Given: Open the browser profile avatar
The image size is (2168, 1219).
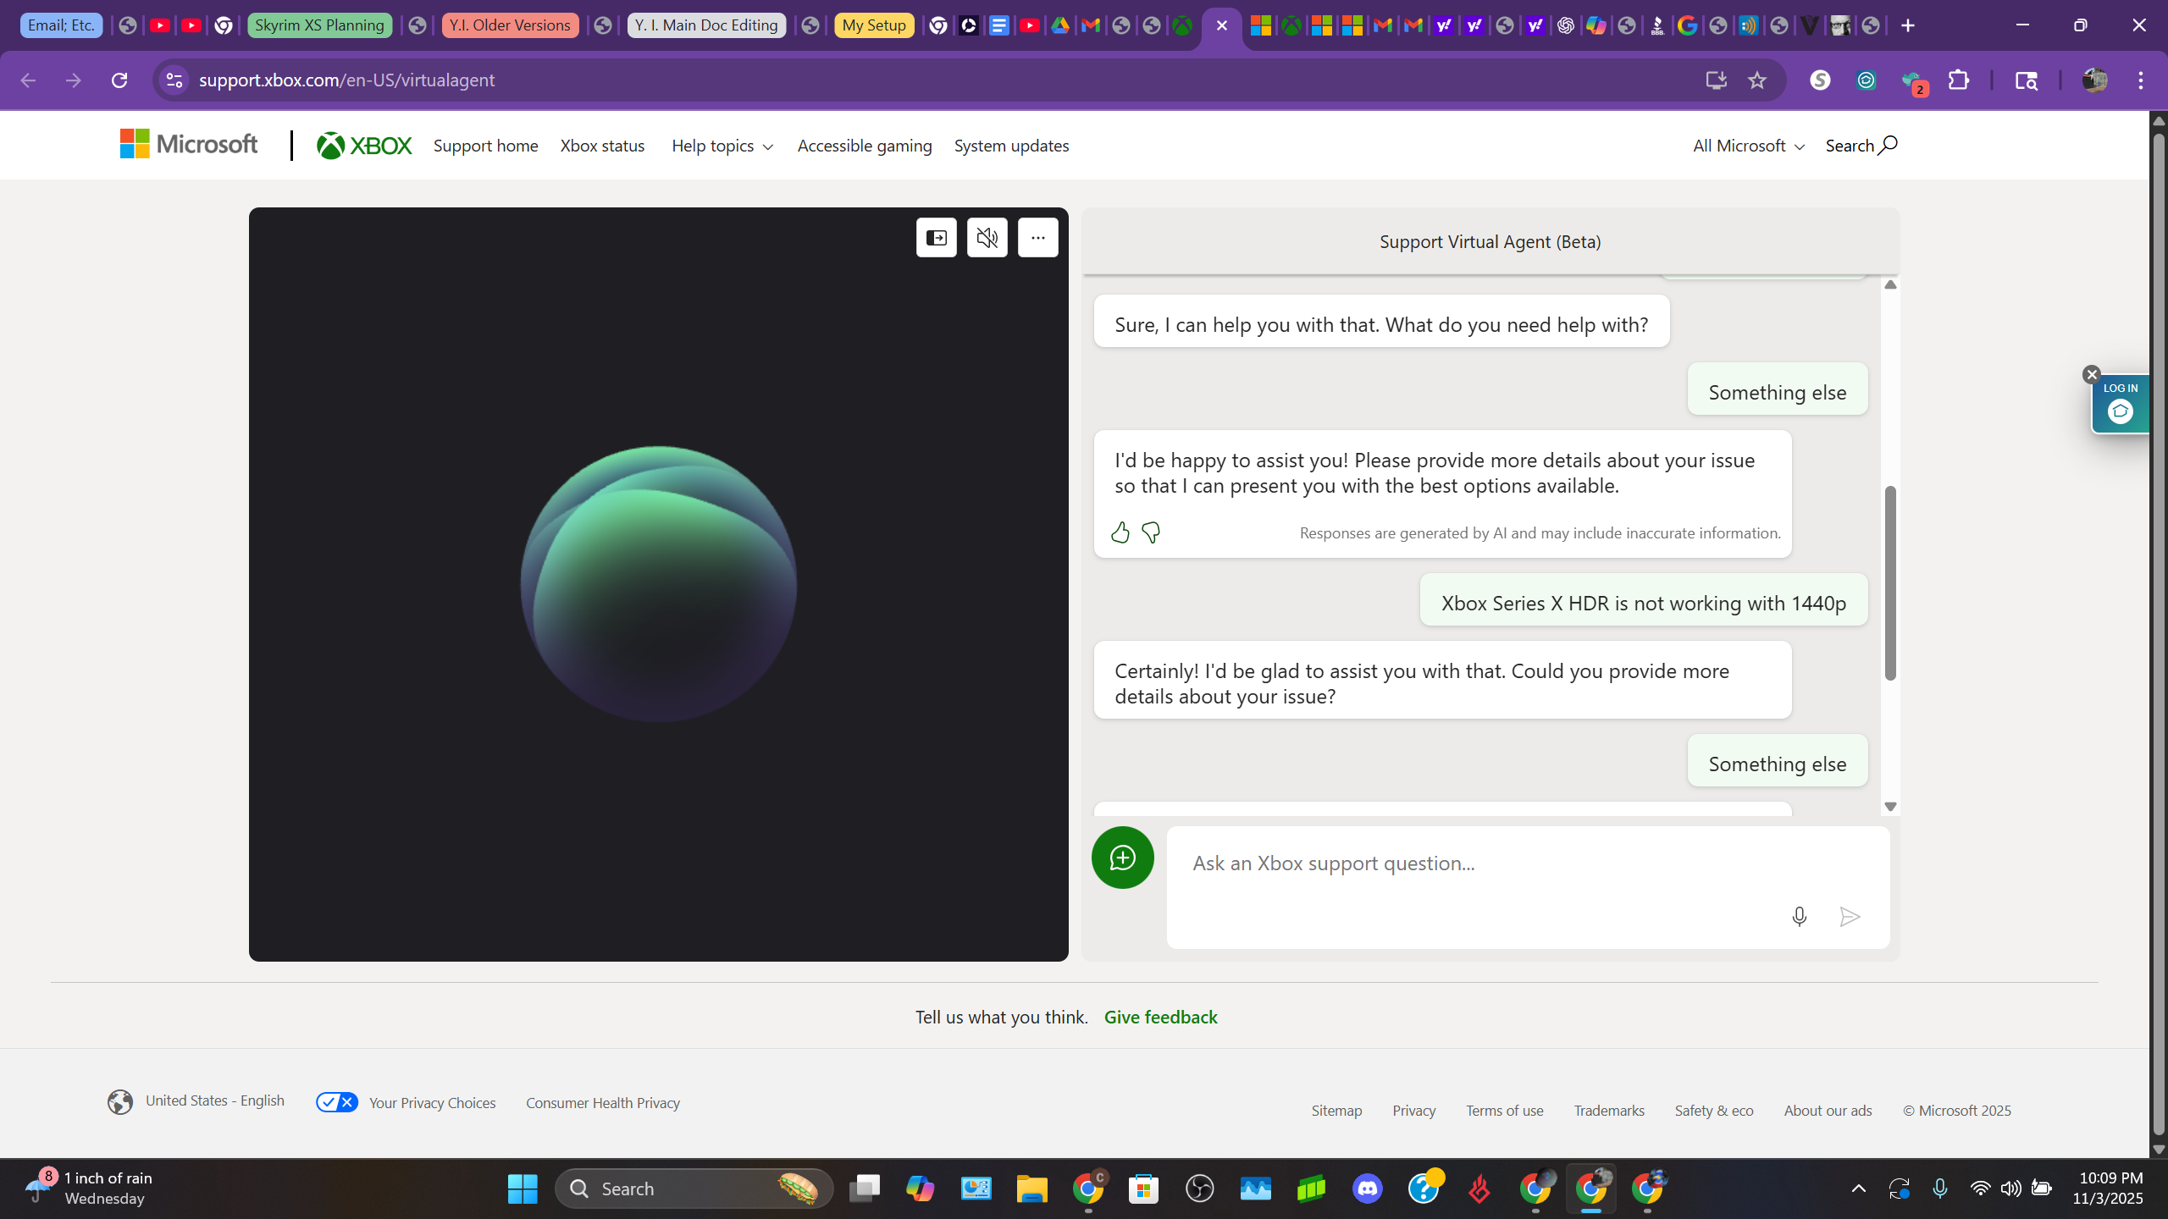Looking at the screenshot, I should (2095, 80).
